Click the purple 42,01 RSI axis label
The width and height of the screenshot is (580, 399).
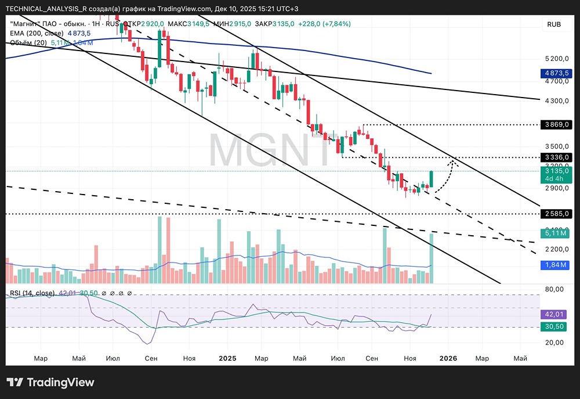point(553,315)
